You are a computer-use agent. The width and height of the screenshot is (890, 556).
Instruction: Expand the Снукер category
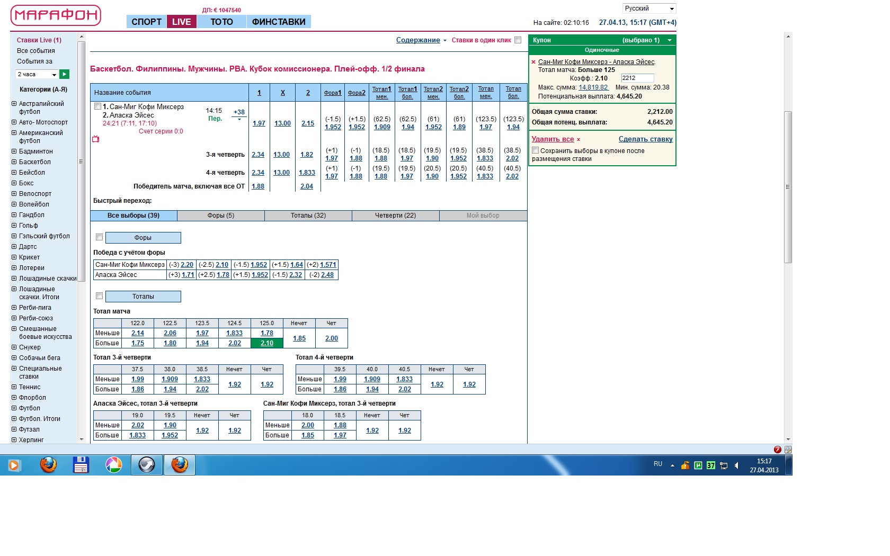14,347
